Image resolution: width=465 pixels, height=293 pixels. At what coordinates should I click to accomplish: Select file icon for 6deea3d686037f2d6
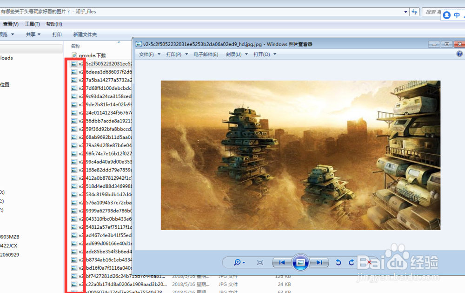point(74,72)
